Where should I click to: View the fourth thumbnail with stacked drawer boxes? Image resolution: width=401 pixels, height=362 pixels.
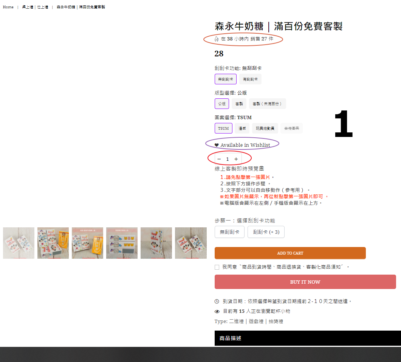[122, 243]
